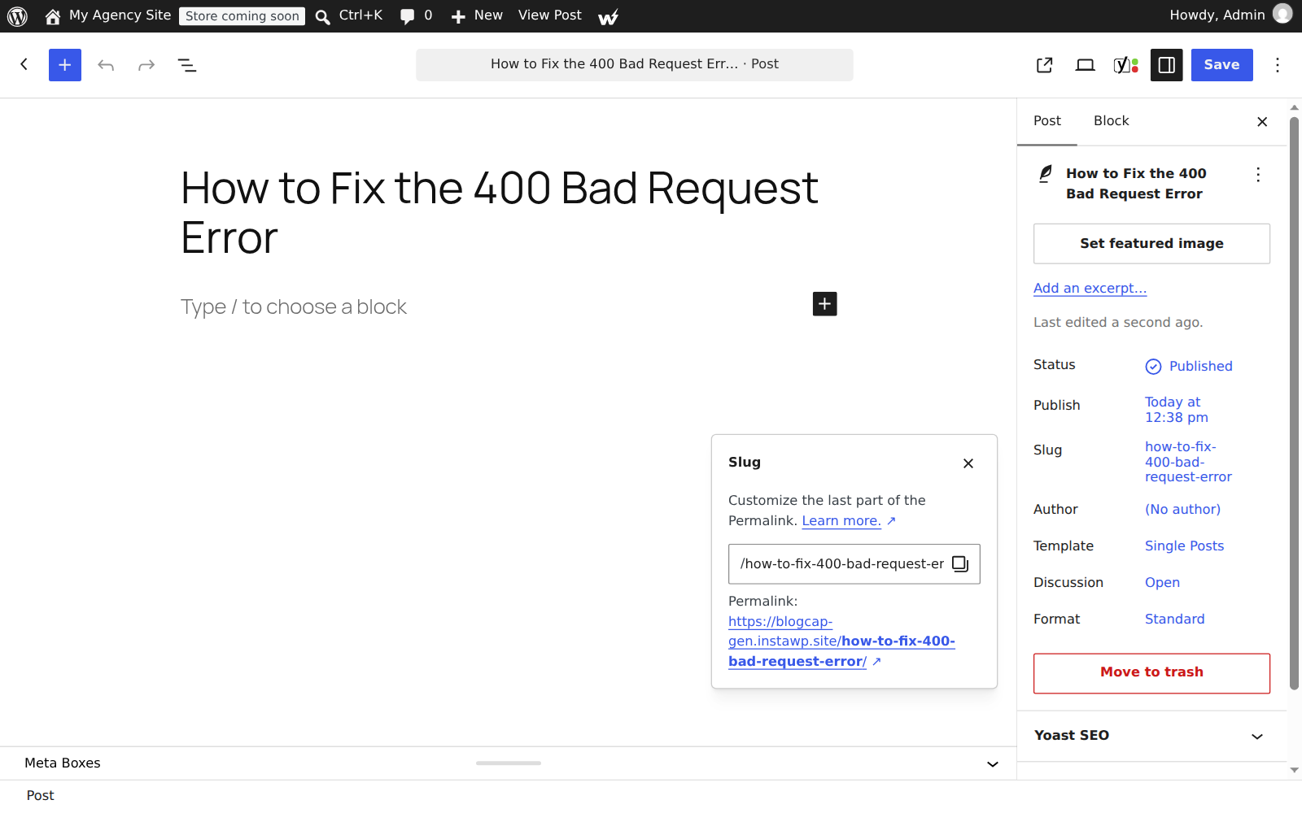Image resolution: width=1302 pixels, height=813 pixels.
Task: Open the Published status dropdown
Action: tap(1189, 367)
